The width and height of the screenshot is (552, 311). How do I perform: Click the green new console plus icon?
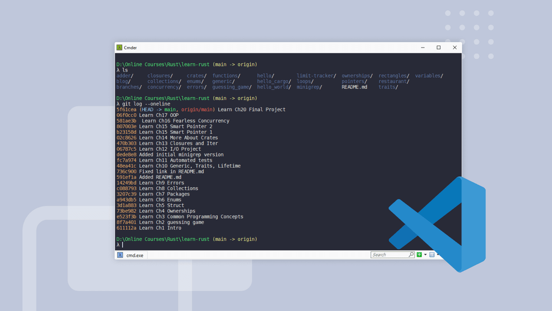click(420, 255)
